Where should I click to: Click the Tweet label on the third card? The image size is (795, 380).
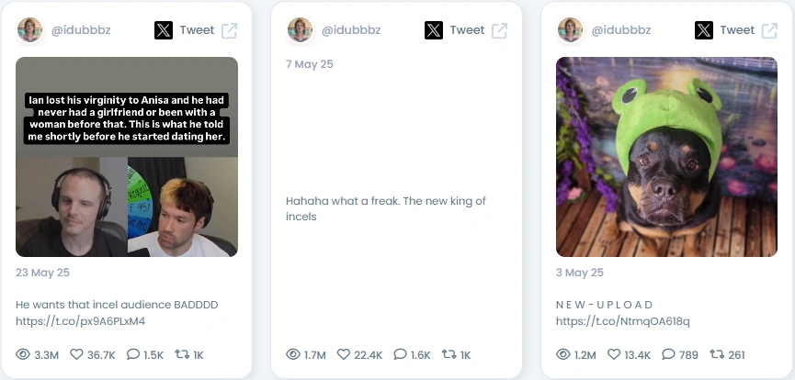(737, 30)
